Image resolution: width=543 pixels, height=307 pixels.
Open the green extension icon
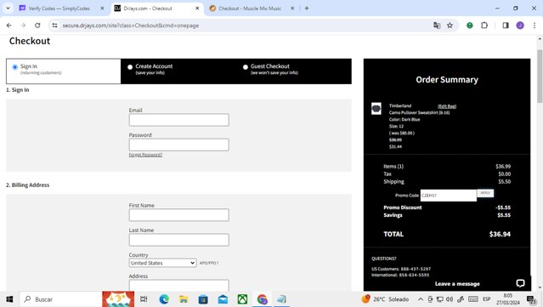(x=470, y=26)
